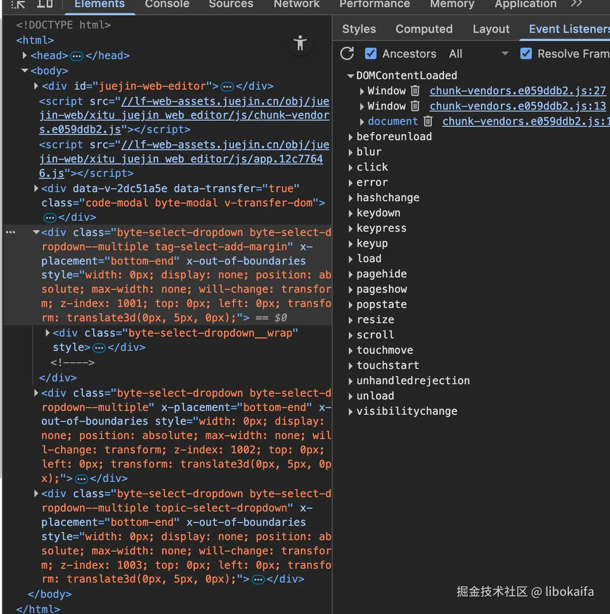
Task: Select the inspect element picker icon
Action: coord(18,4)
